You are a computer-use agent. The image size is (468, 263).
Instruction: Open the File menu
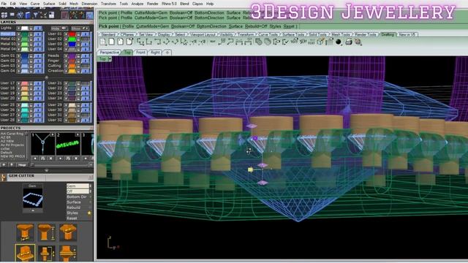pos(4,4)
